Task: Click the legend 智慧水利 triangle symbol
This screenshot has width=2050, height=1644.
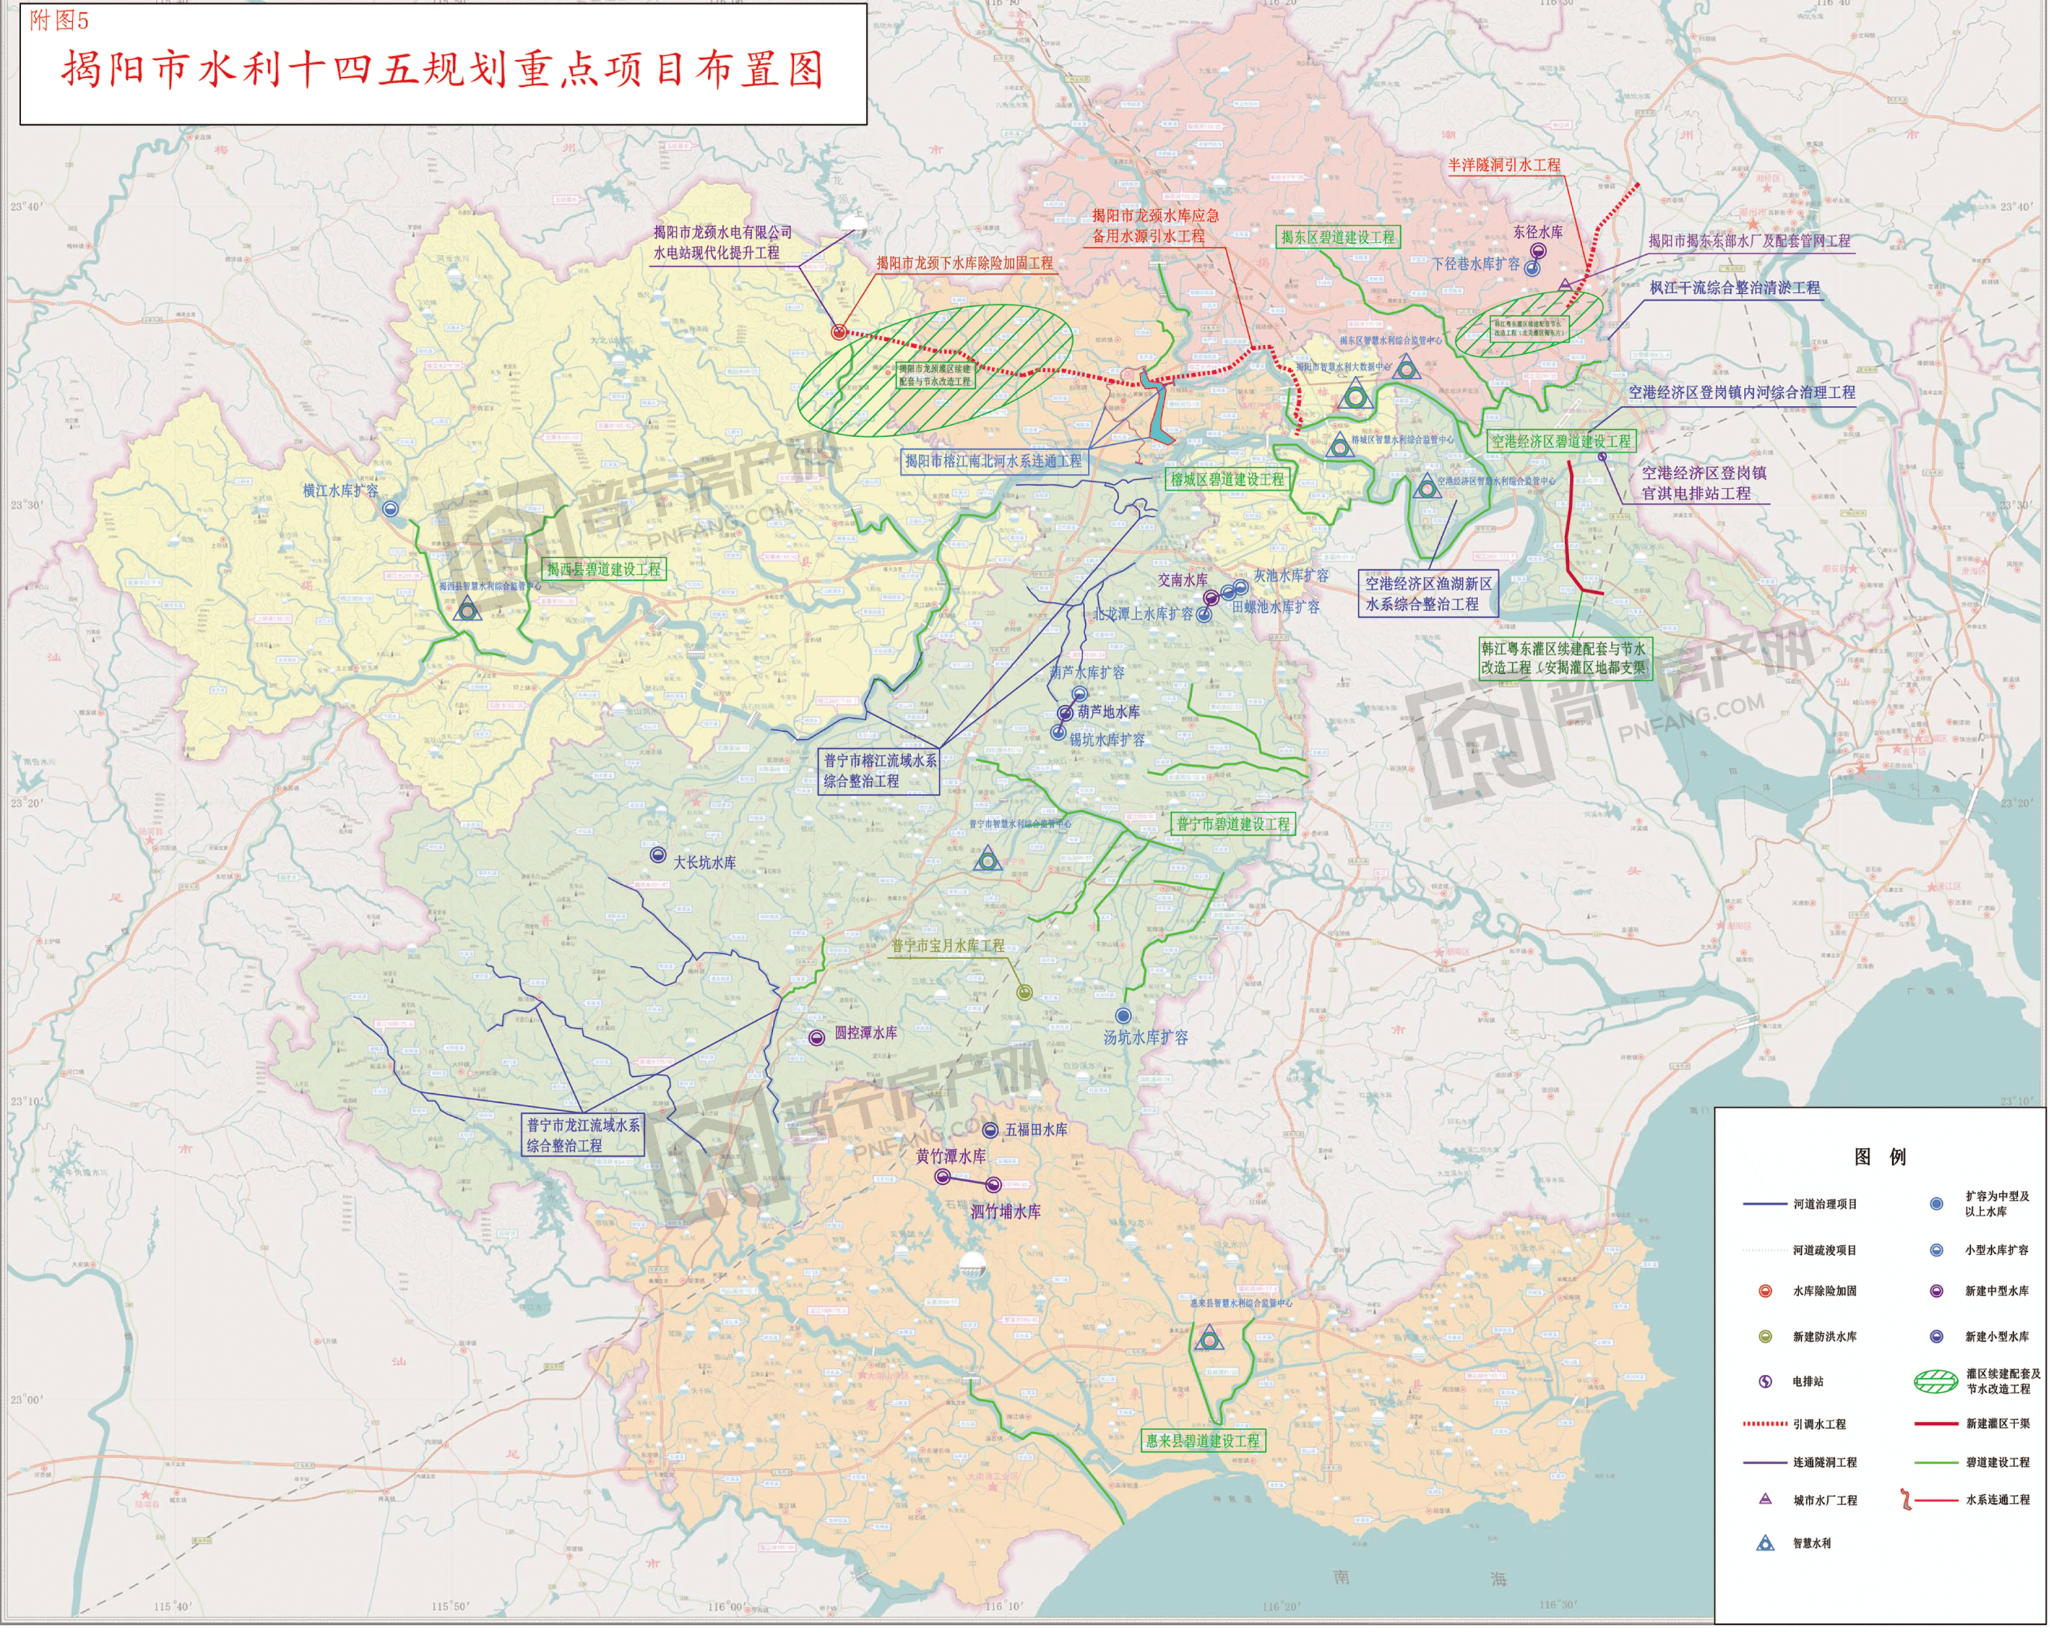Action: pos(1766,1543)
